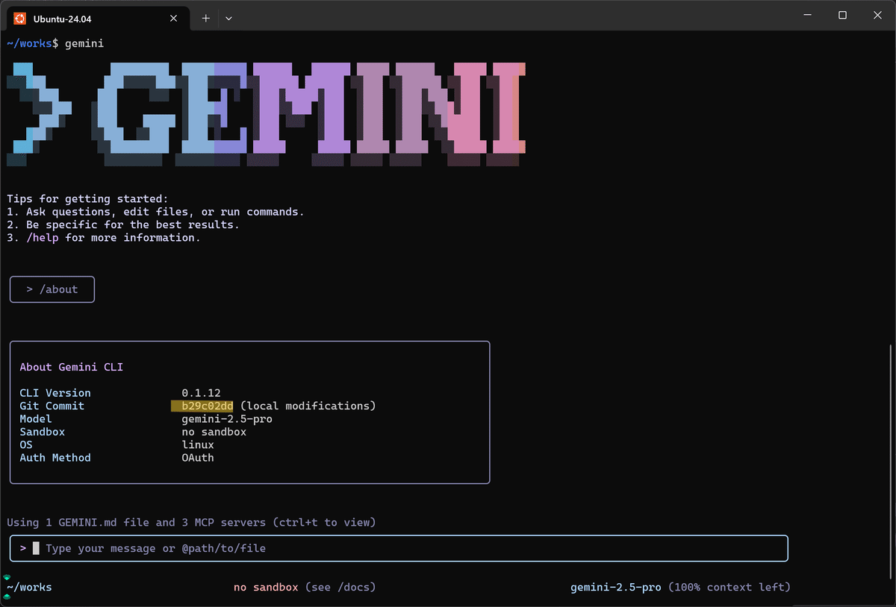Click the arrow icon in the /about command box
Viewport: 896px width, 607px height.
tap(30, 289)
